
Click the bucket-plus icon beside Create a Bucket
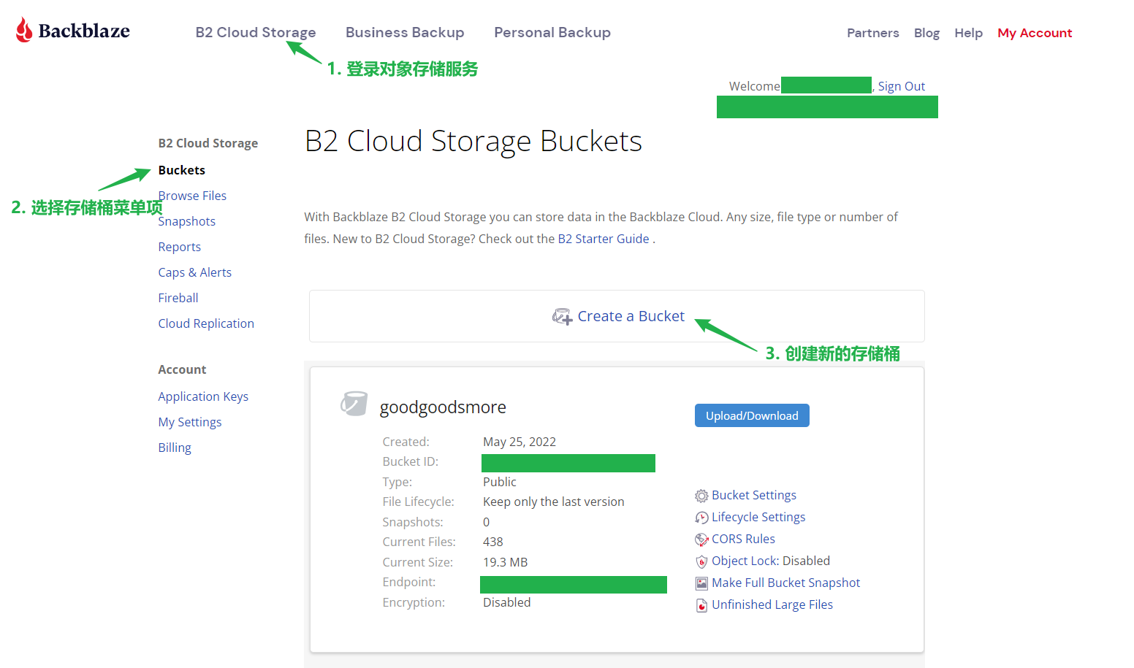point(562,317)
